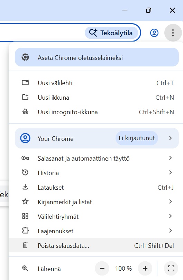The height and width of the screenshot is (280, 183).
Task: Expand the Välilehtiryhmät submenu arrow
Action: tap(170, 216)
